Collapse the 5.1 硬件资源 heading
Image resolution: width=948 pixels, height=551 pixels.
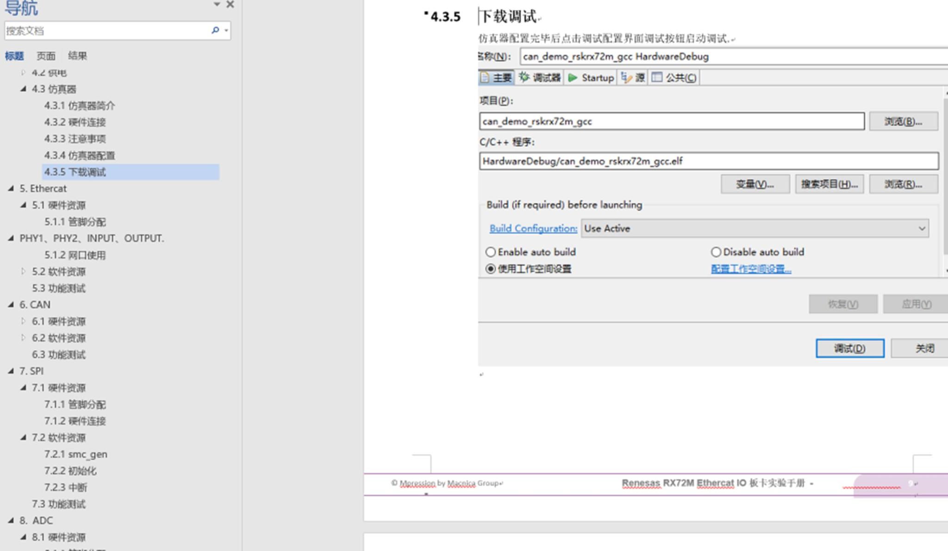click(23, 205)
